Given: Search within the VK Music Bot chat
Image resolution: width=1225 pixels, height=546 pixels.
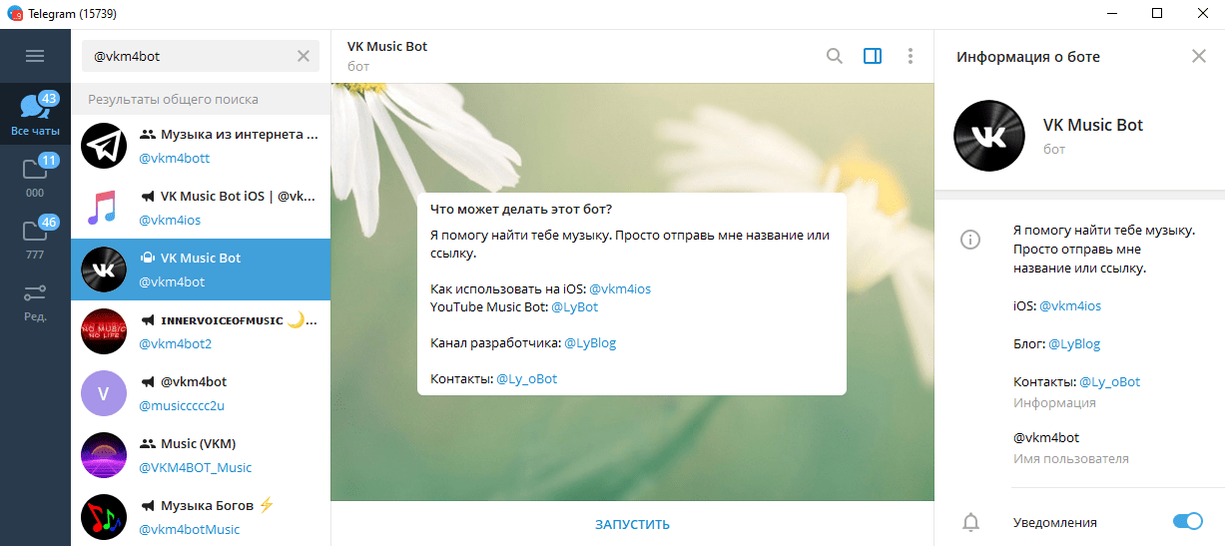Looking at the screenshot, I should pyautogui.click(x=835, y=57).
